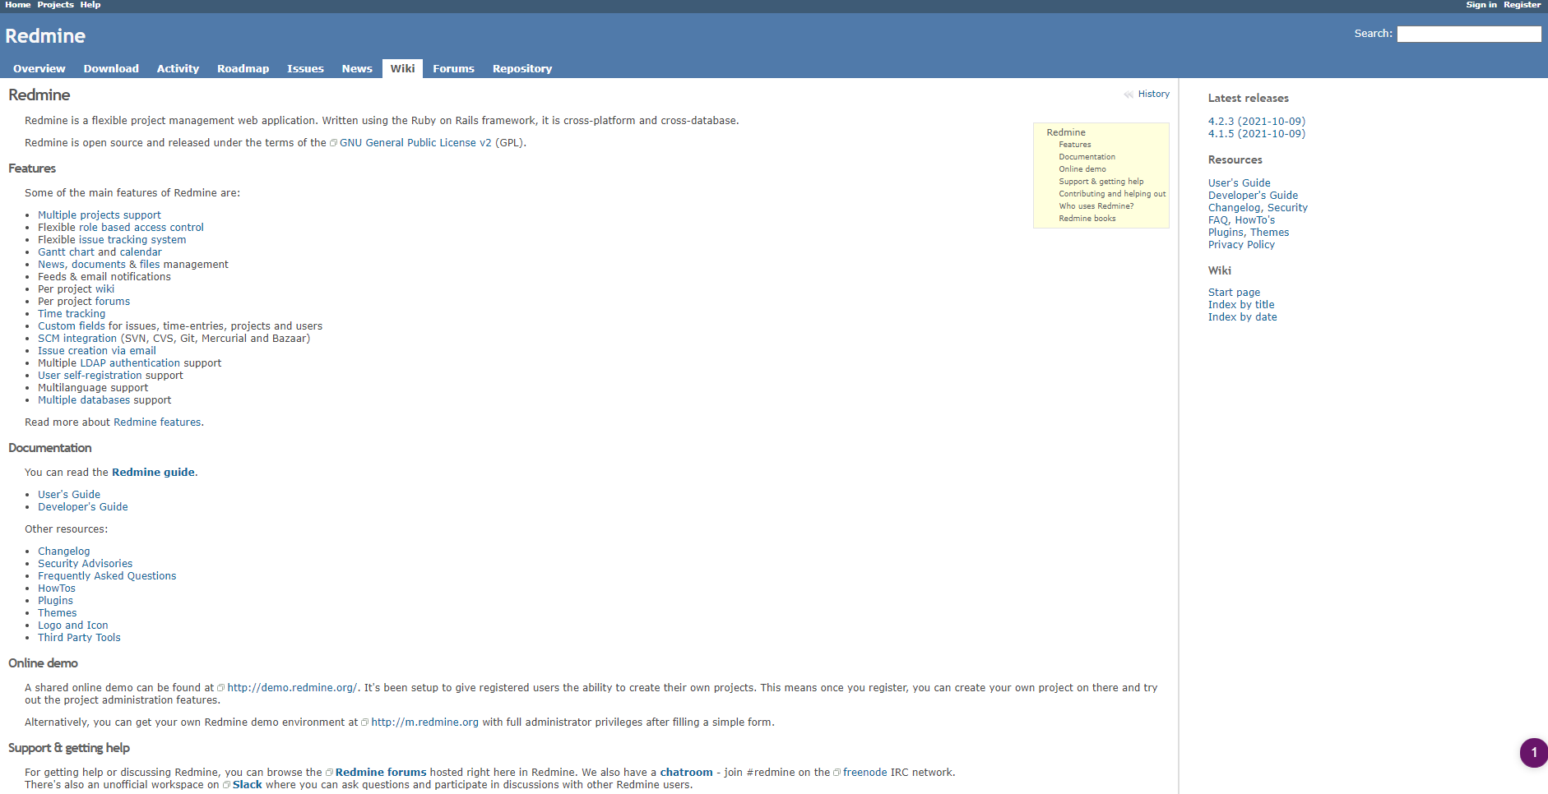The height and width of the screenshot is (794, 1548).
Task: Click the Search label link
Action: click(1373, 34)
